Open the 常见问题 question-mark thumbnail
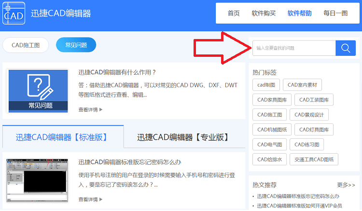Viewport: 362px width, 211px height. tap(38, 91)
